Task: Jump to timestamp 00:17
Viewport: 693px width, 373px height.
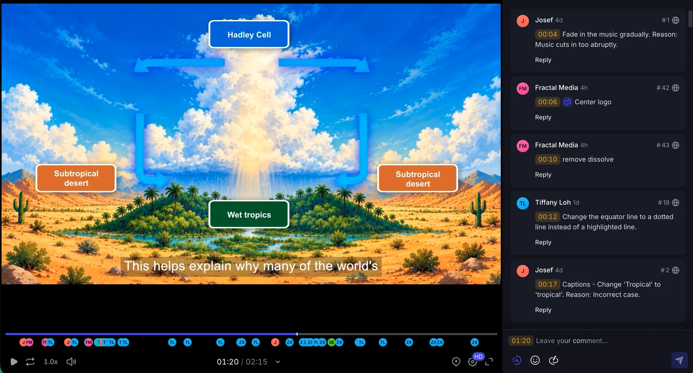Action: 547,284
